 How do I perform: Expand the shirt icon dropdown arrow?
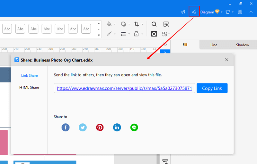[233, 12]
